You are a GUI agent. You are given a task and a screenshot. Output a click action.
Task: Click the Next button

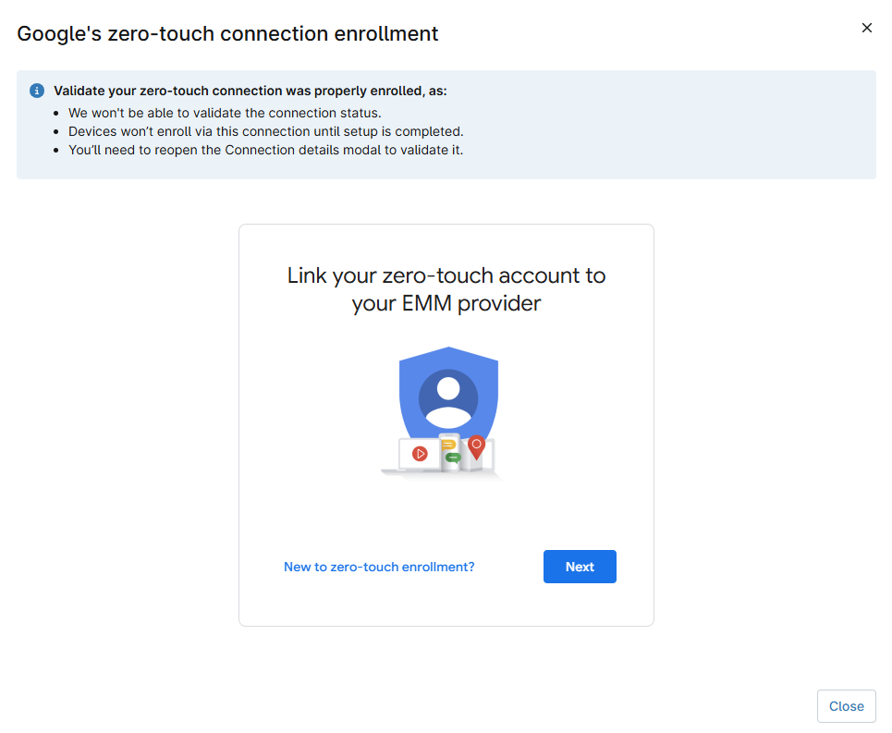point(580,566)
